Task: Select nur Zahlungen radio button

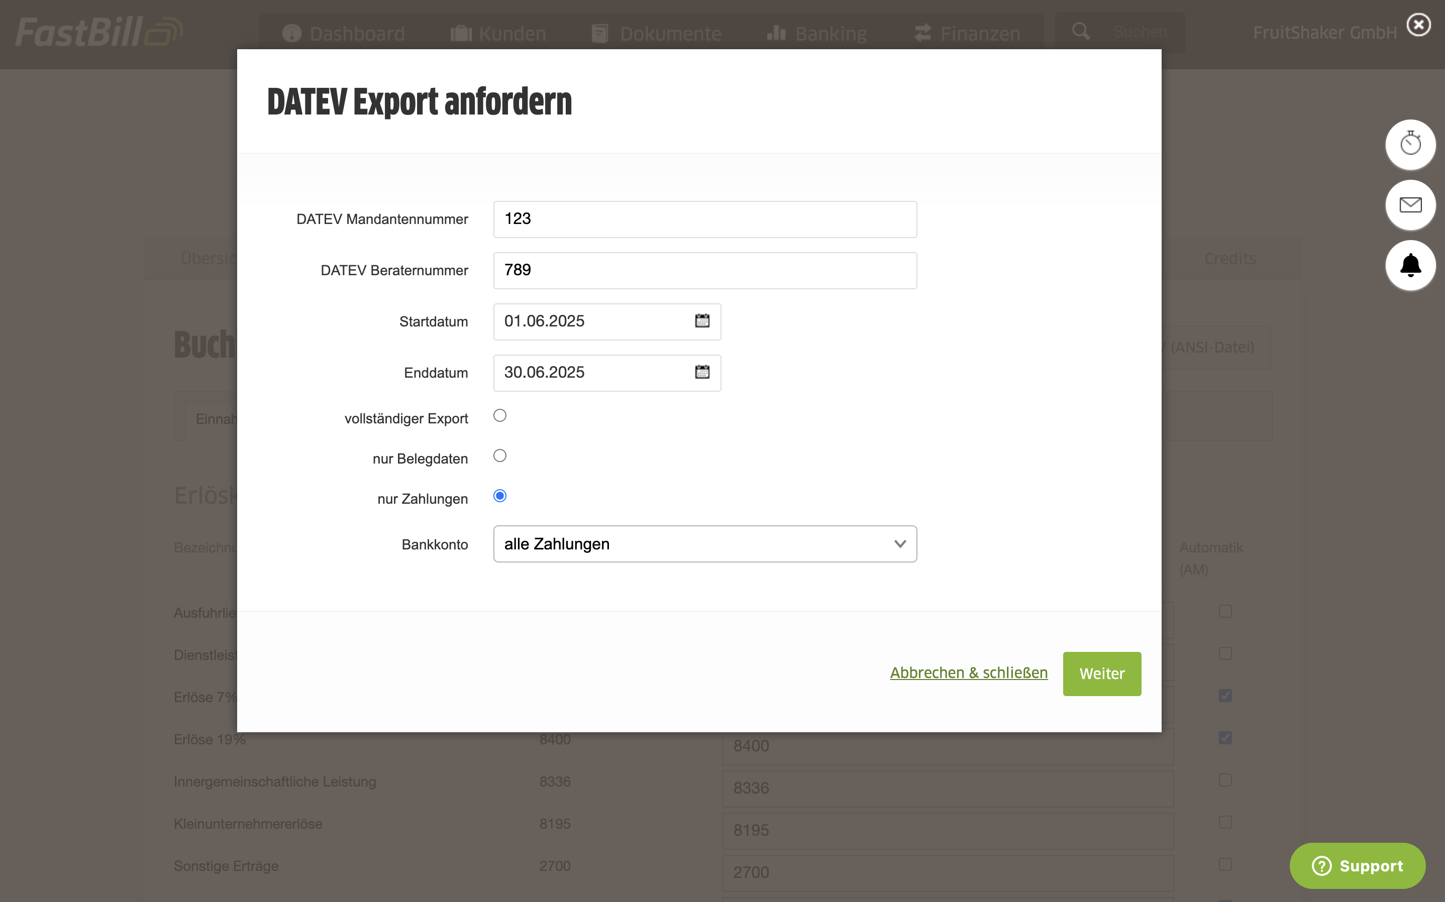Action: [500, 496]
